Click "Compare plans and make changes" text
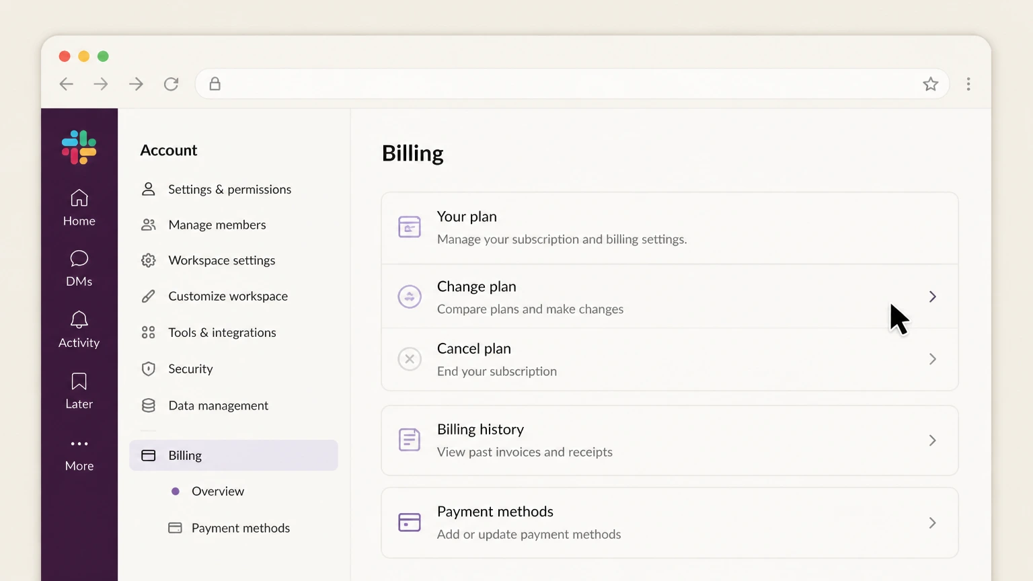 tap(530, 309)
